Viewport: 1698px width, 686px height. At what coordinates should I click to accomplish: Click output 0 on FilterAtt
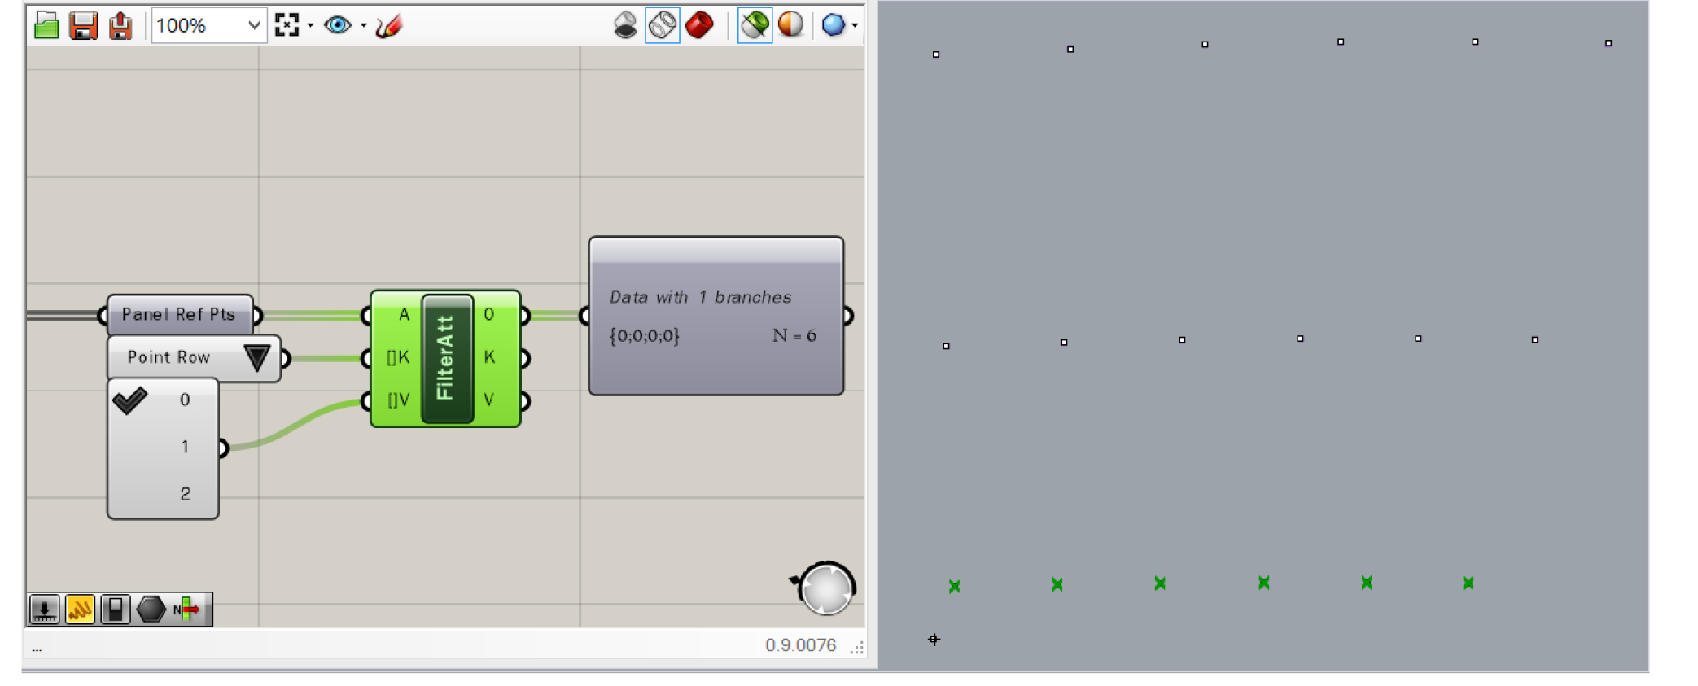489,314
